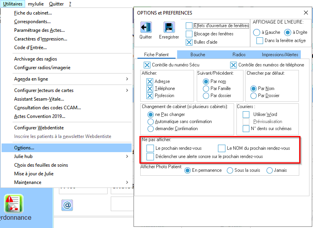Select ne Pas changer cabinet option
This screenshot has height=228, width=313.
[x=150, y=114]
